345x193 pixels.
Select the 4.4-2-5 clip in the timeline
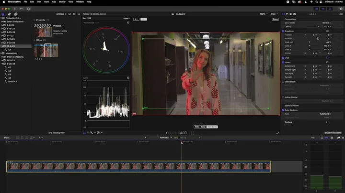[x=138, y=166]
